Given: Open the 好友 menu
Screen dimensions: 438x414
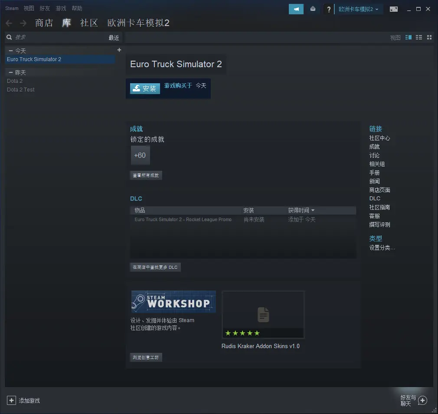Looking at the screenshot, I should pos(45,8).
